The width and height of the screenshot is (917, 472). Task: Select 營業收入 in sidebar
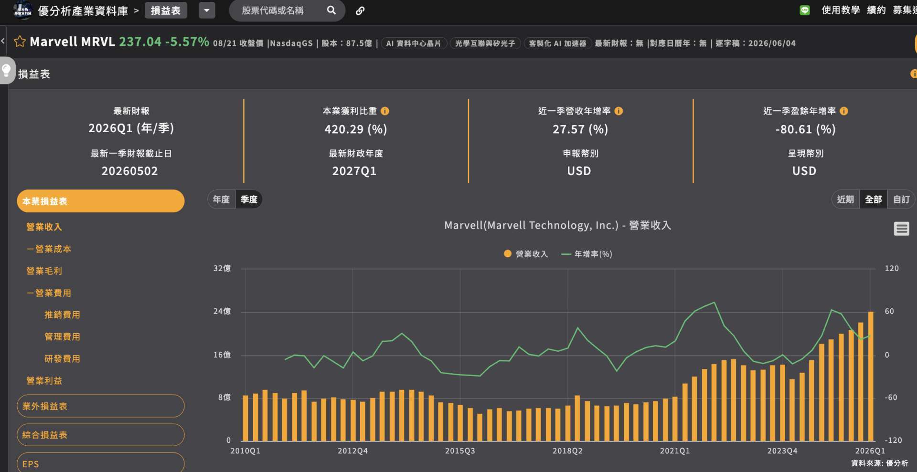(44, 227)
